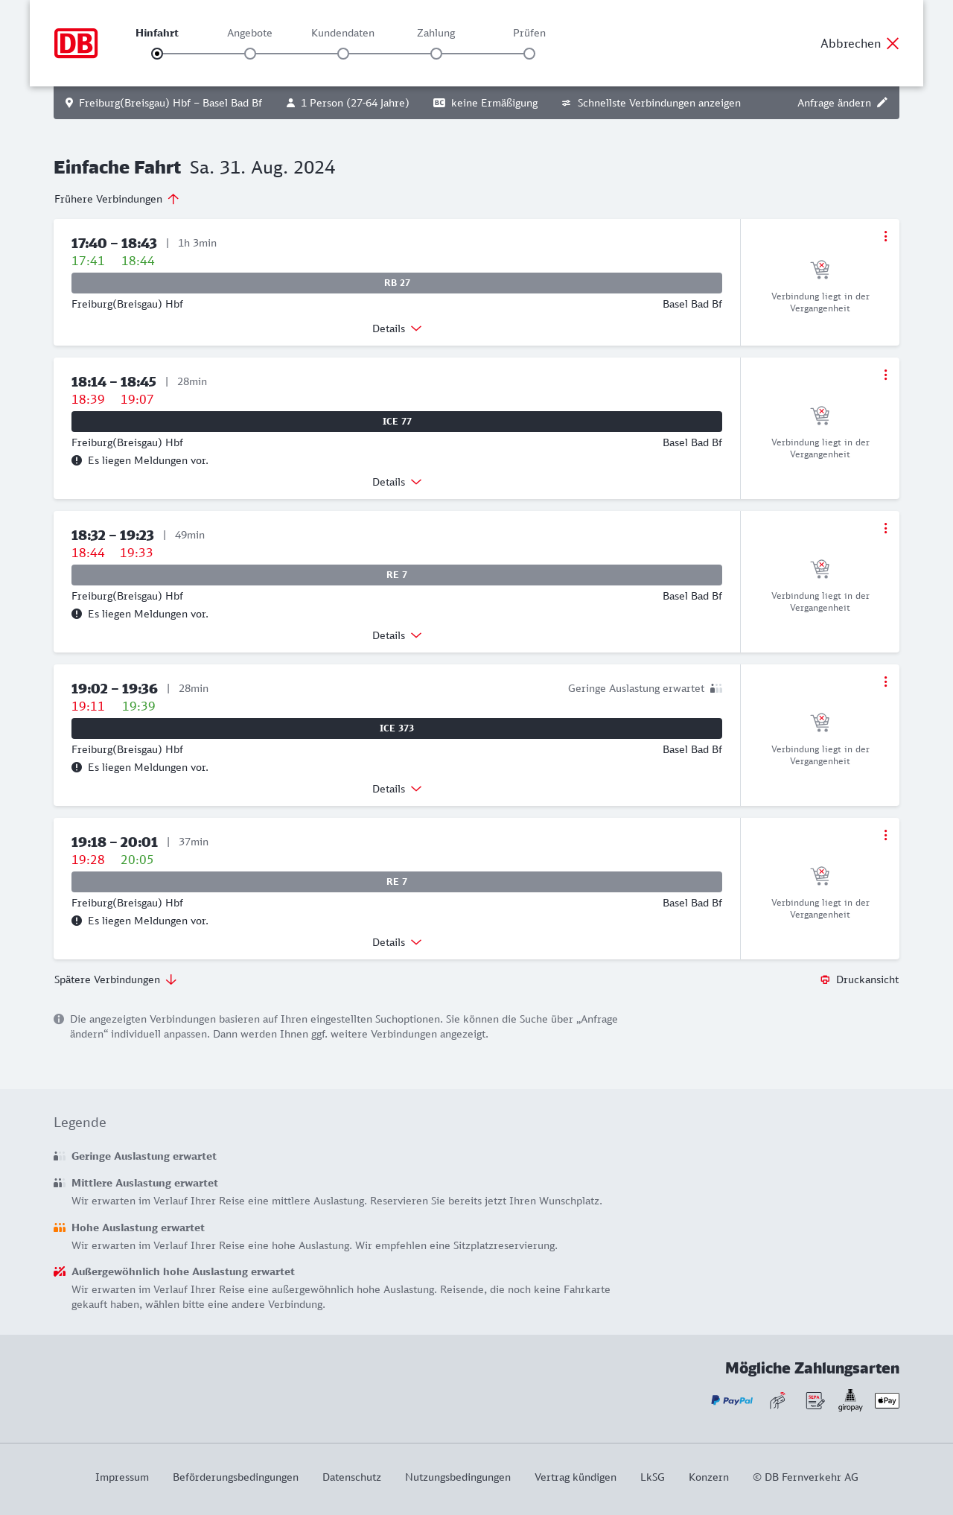The image size is (953, 1515).
Task: Expand Details for the 19:18 RE 7 connection
Action: click(x=397, y=942)
